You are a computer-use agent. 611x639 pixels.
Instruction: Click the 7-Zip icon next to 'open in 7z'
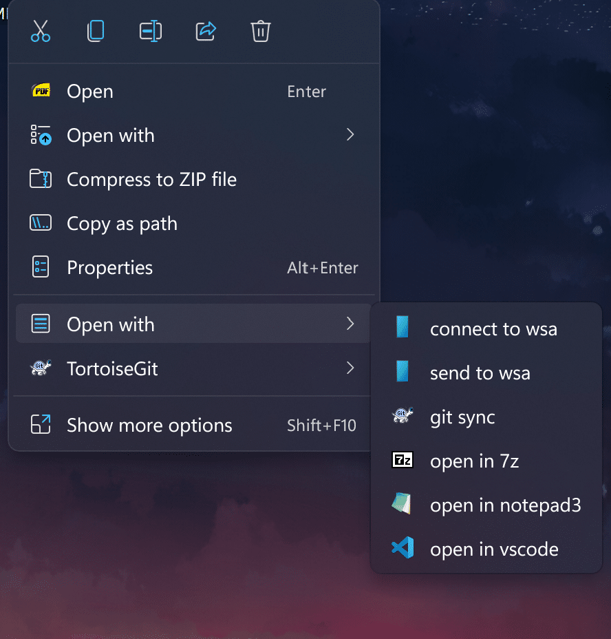(x=403, y=461)
